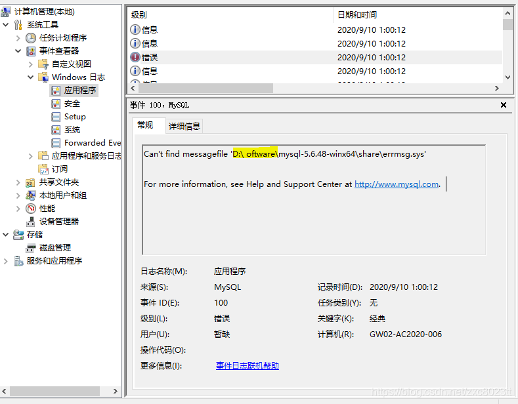Click the Forwarded Events log icon
This screenshot has height=404, width=518.
[56, 143]
